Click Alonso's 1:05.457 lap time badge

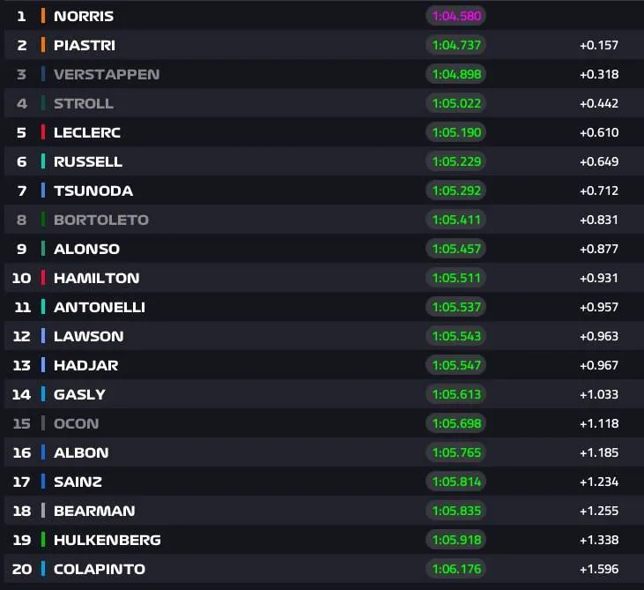pos(455,249)
